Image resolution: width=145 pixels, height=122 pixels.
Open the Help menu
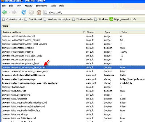62,6
